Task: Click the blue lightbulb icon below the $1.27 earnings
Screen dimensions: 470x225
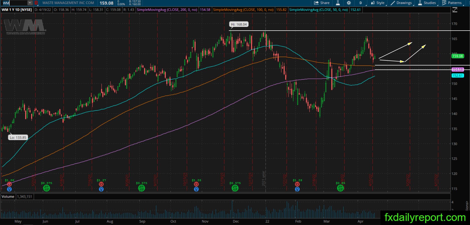Action: coord(101,189)
